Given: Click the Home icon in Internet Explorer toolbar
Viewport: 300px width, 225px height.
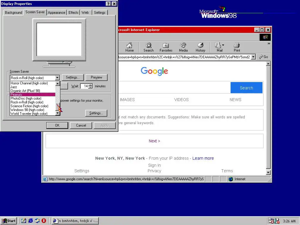Looking at the screenshot, I should tap(129, 47).
